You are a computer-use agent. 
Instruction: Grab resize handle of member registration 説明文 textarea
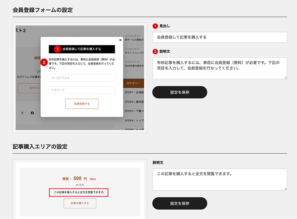(x=285, y=78)
